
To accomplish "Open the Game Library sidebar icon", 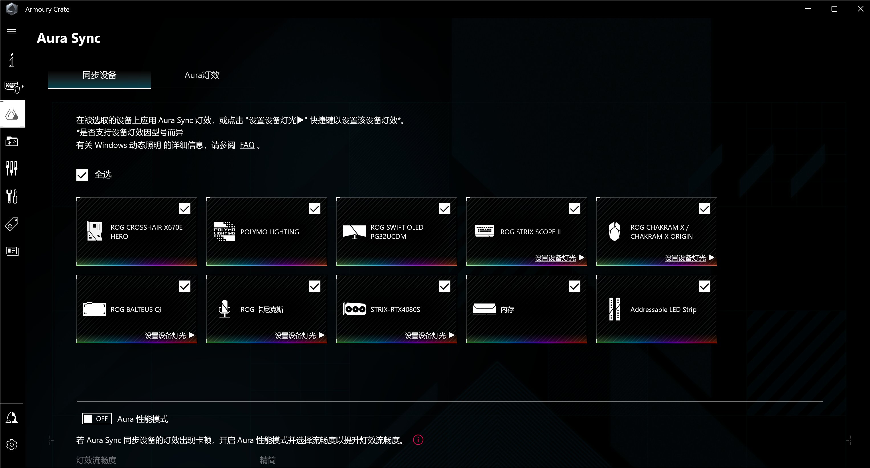I will click(12, 141).
